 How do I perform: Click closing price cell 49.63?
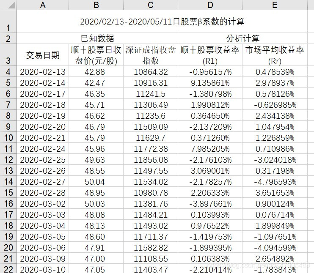click(96, 159)
